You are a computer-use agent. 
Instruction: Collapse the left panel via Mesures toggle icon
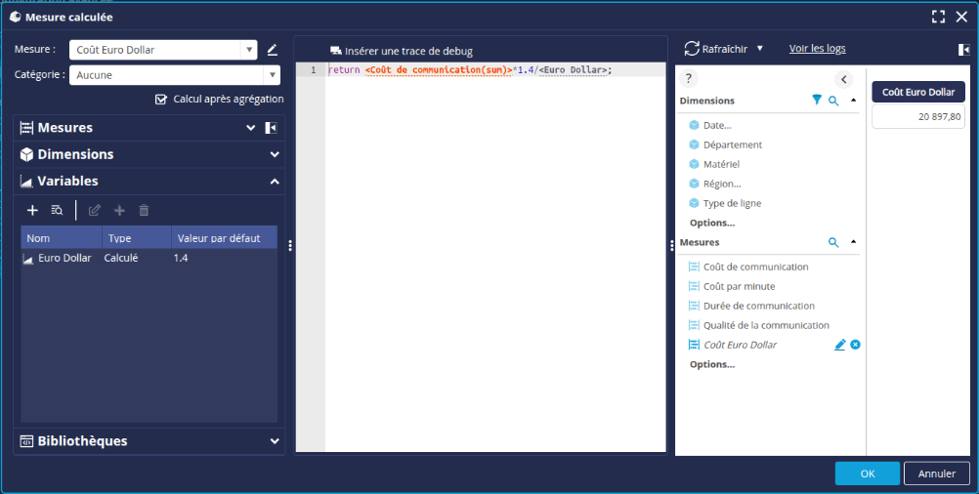point(272,128)
